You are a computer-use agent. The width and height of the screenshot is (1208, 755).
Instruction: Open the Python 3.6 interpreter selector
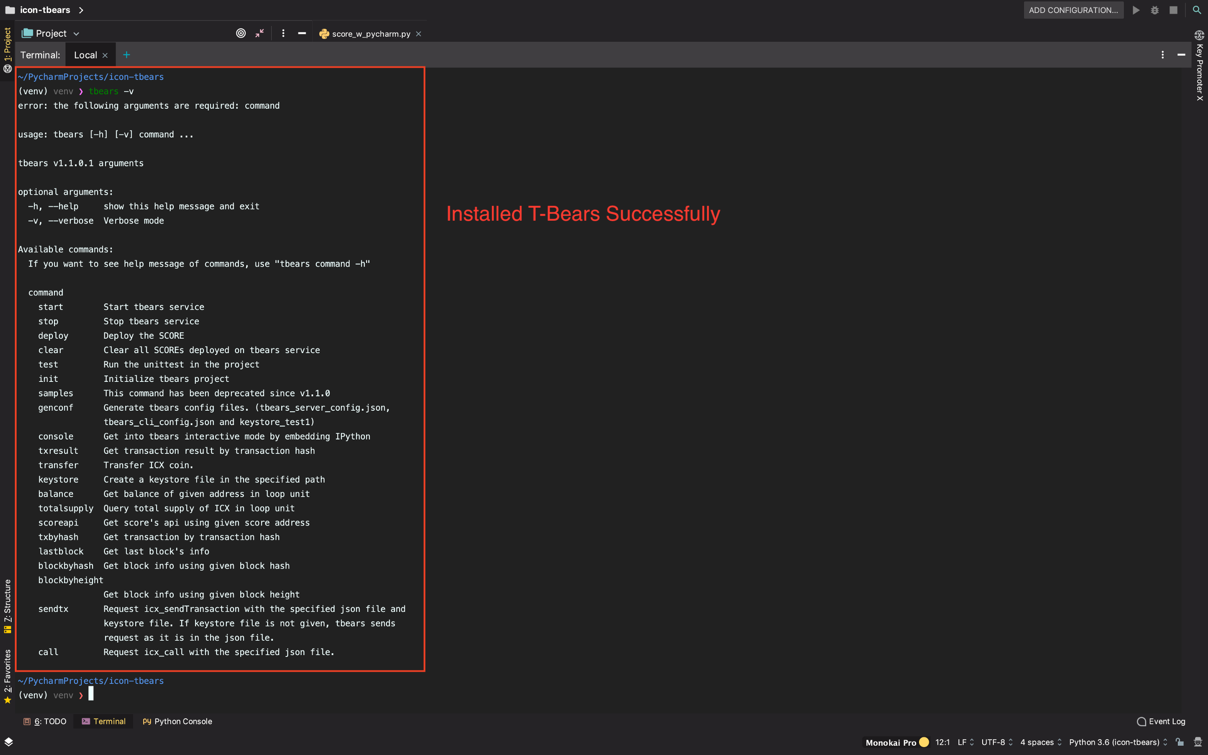1117,742
